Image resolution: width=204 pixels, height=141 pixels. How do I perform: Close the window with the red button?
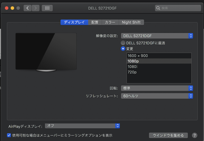coord(7,8)
